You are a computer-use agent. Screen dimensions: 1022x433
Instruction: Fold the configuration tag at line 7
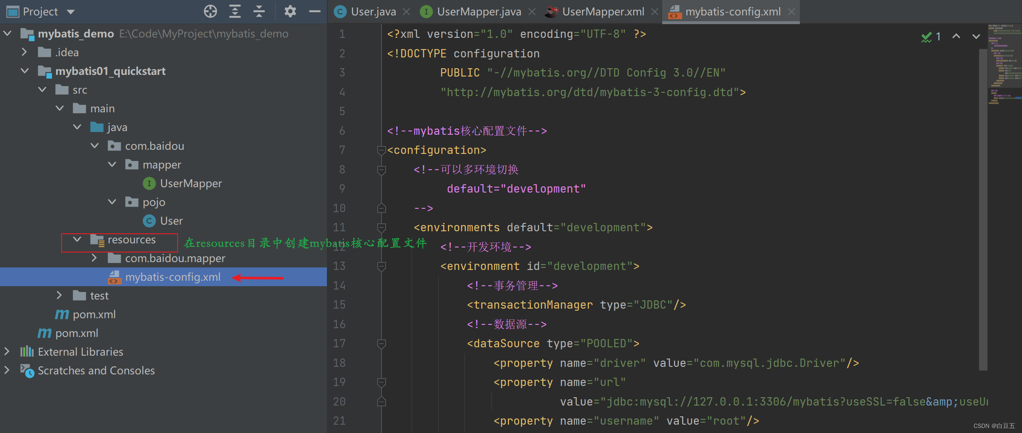(381, 150)
